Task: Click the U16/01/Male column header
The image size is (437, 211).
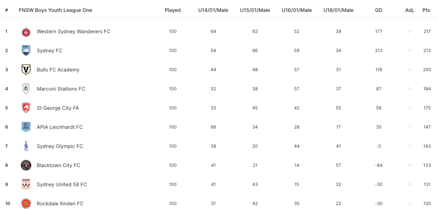Action: click(x=296, y=10)
